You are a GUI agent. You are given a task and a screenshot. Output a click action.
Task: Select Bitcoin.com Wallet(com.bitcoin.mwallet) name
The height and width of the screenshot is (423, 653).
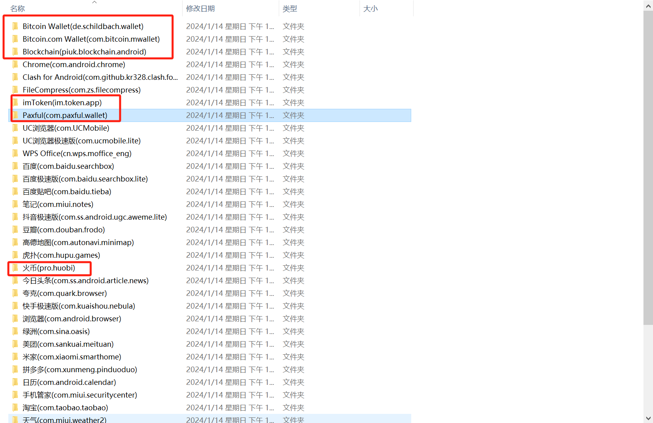[91, 39]
